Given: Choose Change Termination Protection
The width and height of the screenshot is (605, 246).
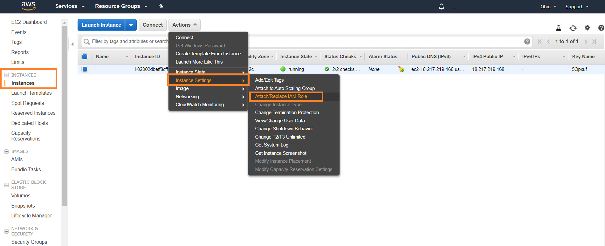Looking at the screenshot, I should pyautogui.click(x=287, y=113).
